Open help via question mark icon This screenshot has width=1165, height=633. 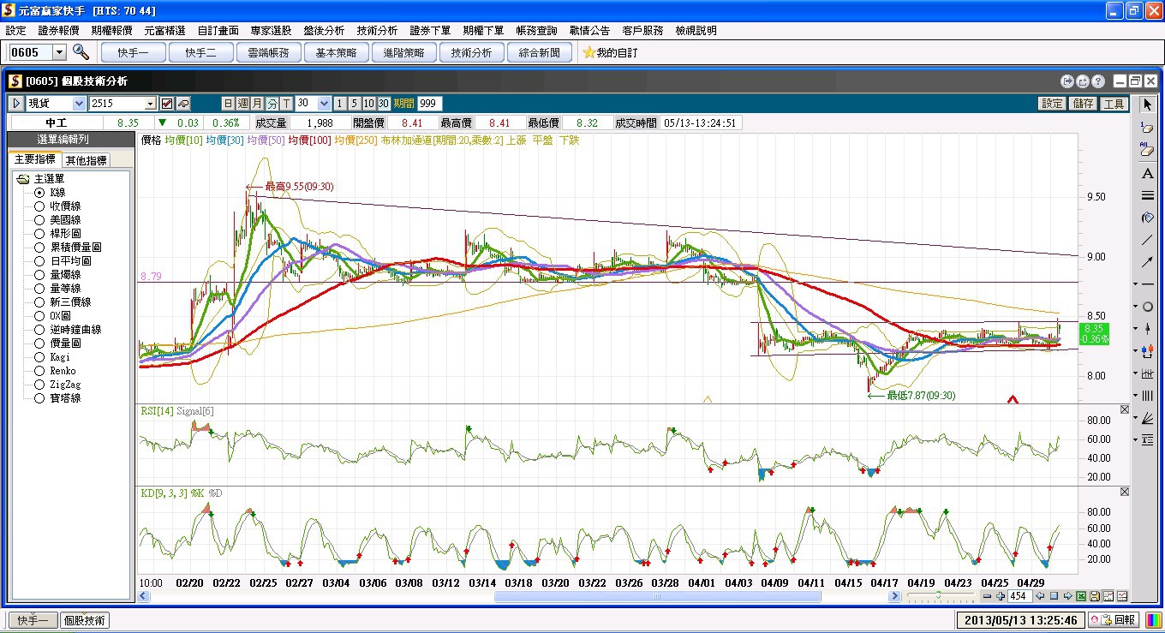click(1098, 81)
